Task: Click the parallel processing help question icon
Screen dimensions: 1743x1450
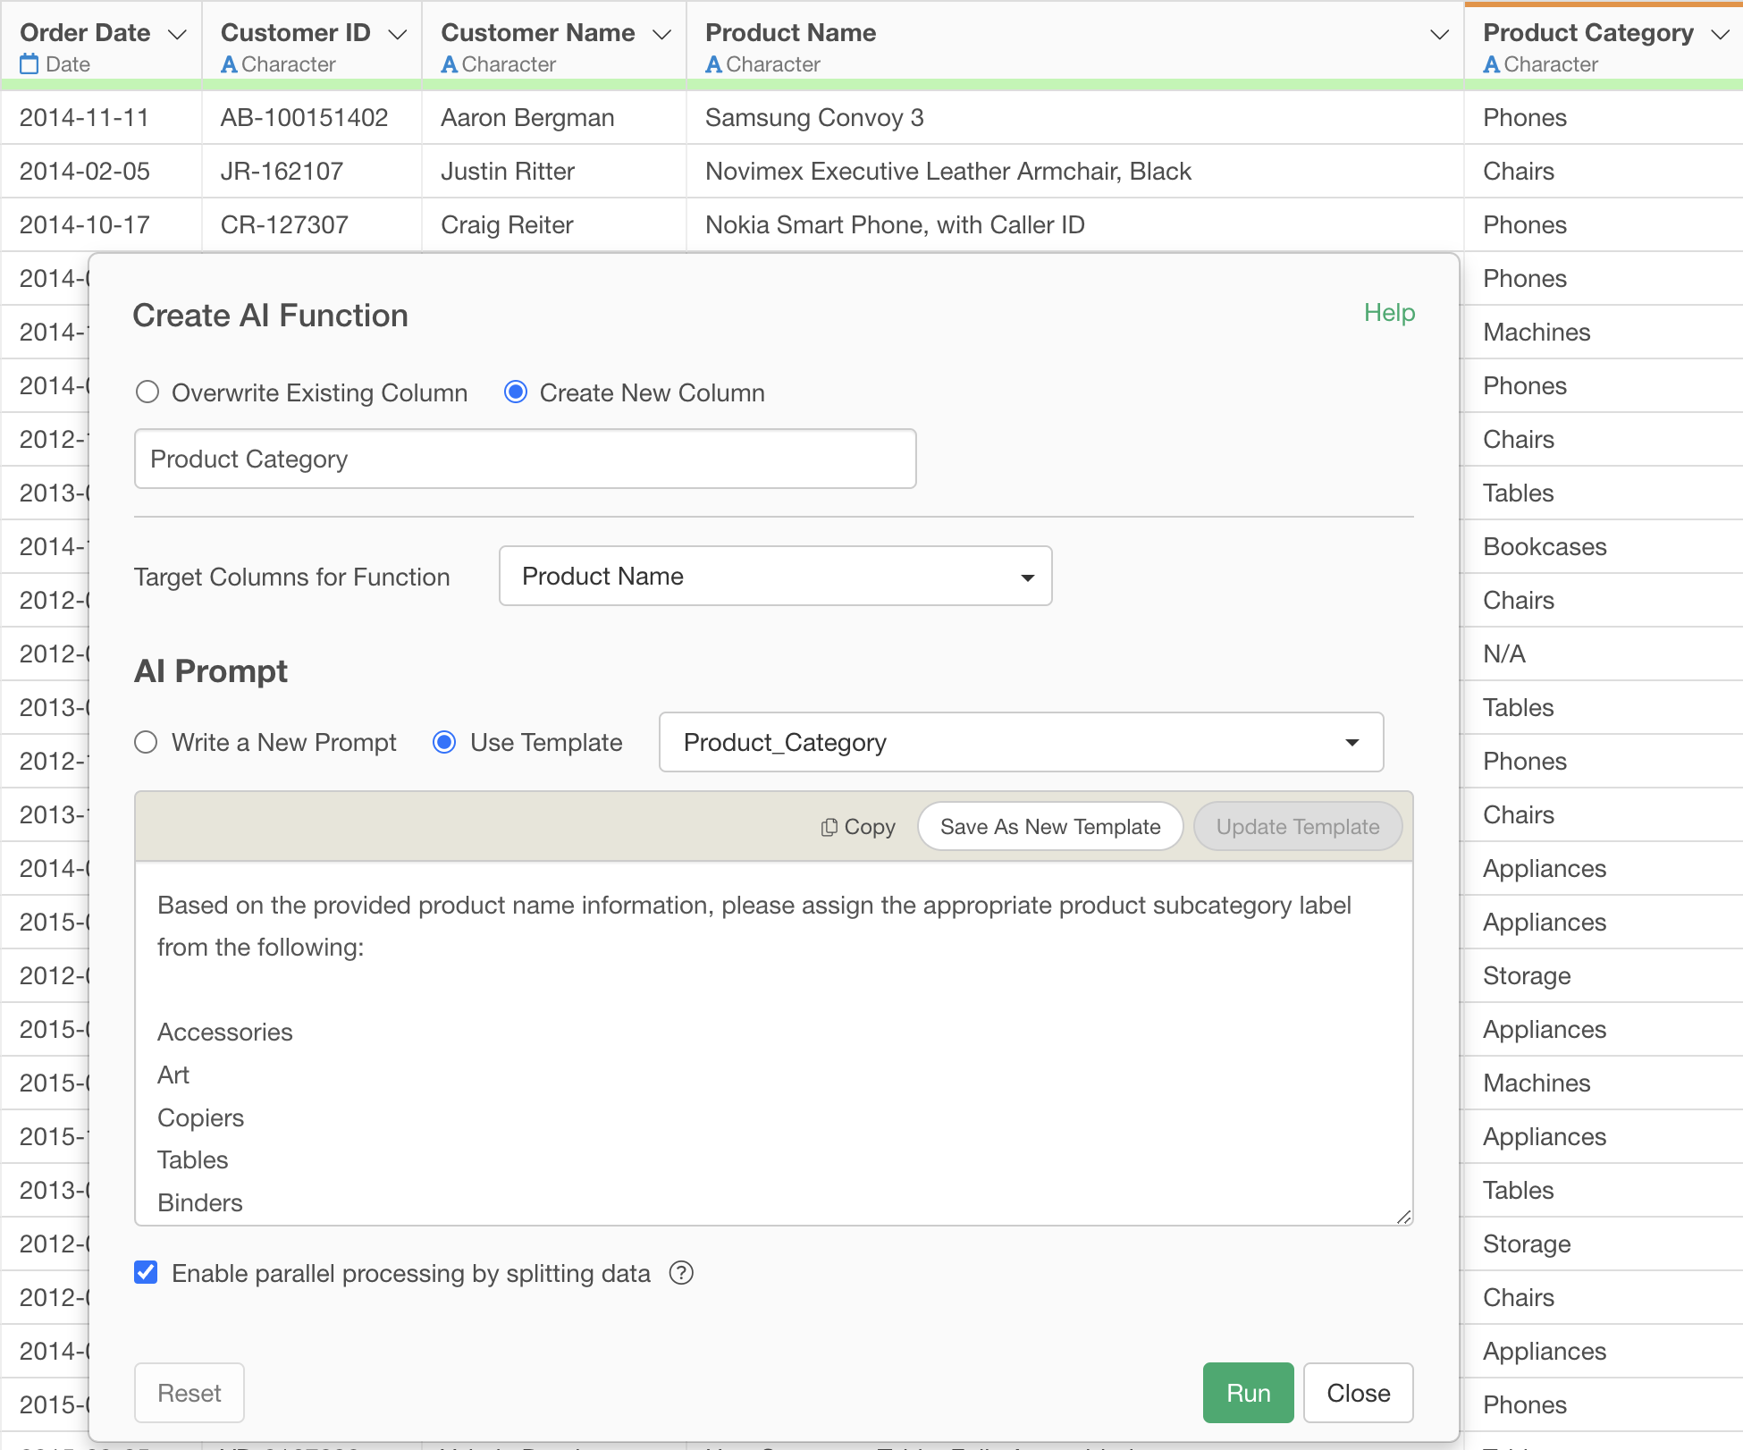Action: [x=681, y=1272]
